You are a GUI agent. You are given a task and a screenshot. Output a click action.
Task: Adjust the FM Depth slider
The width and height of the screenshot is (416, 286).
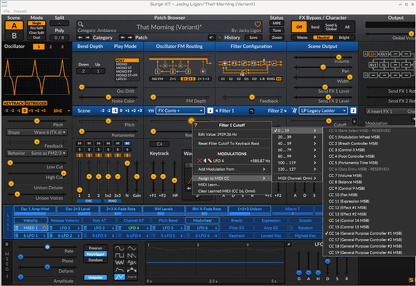click(x=153, y=98)
